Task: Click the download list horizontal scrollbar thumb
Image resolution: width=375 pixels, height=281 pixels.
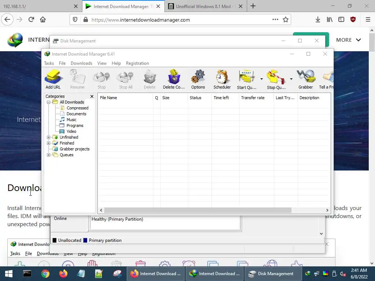Action: 198,210
